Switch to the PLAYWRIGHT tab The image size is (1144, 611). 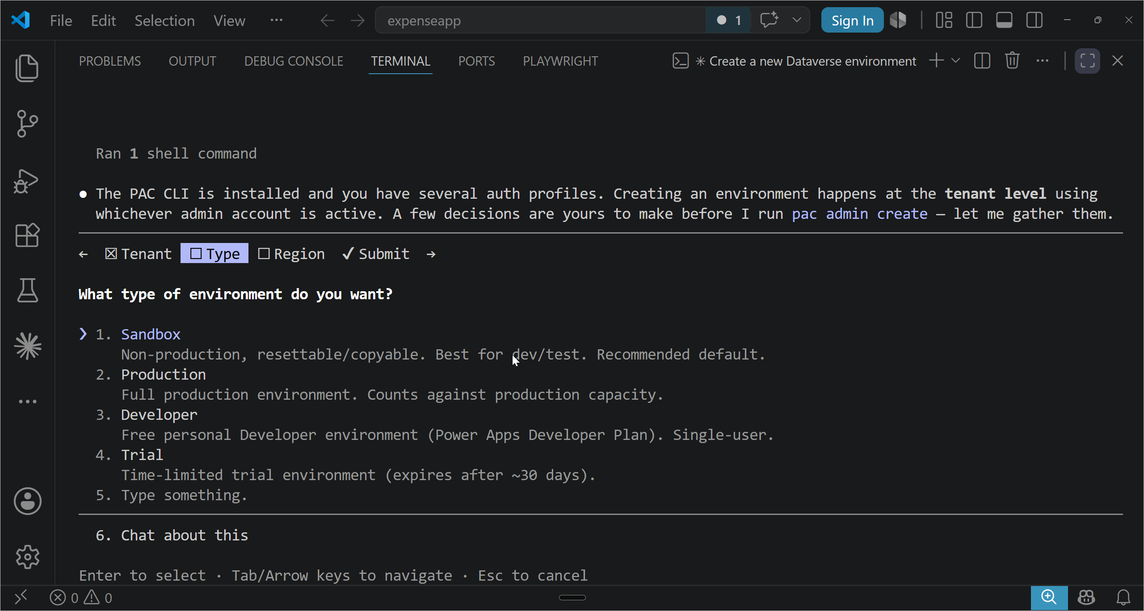pos(560,61)
